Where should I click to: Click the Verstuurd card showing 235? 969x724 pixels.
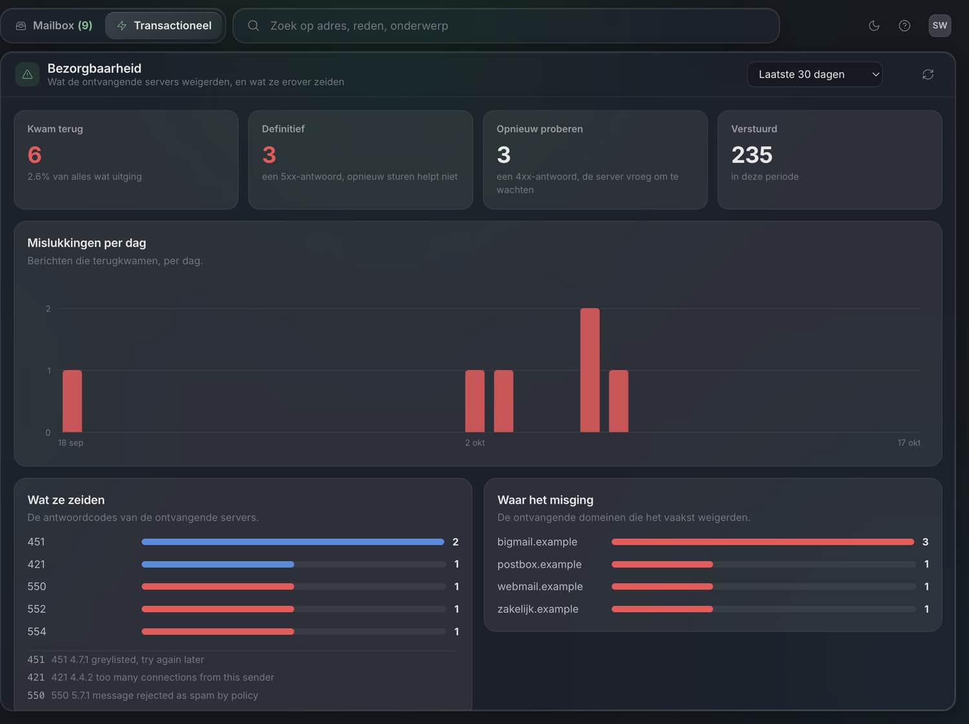[829, 160]
